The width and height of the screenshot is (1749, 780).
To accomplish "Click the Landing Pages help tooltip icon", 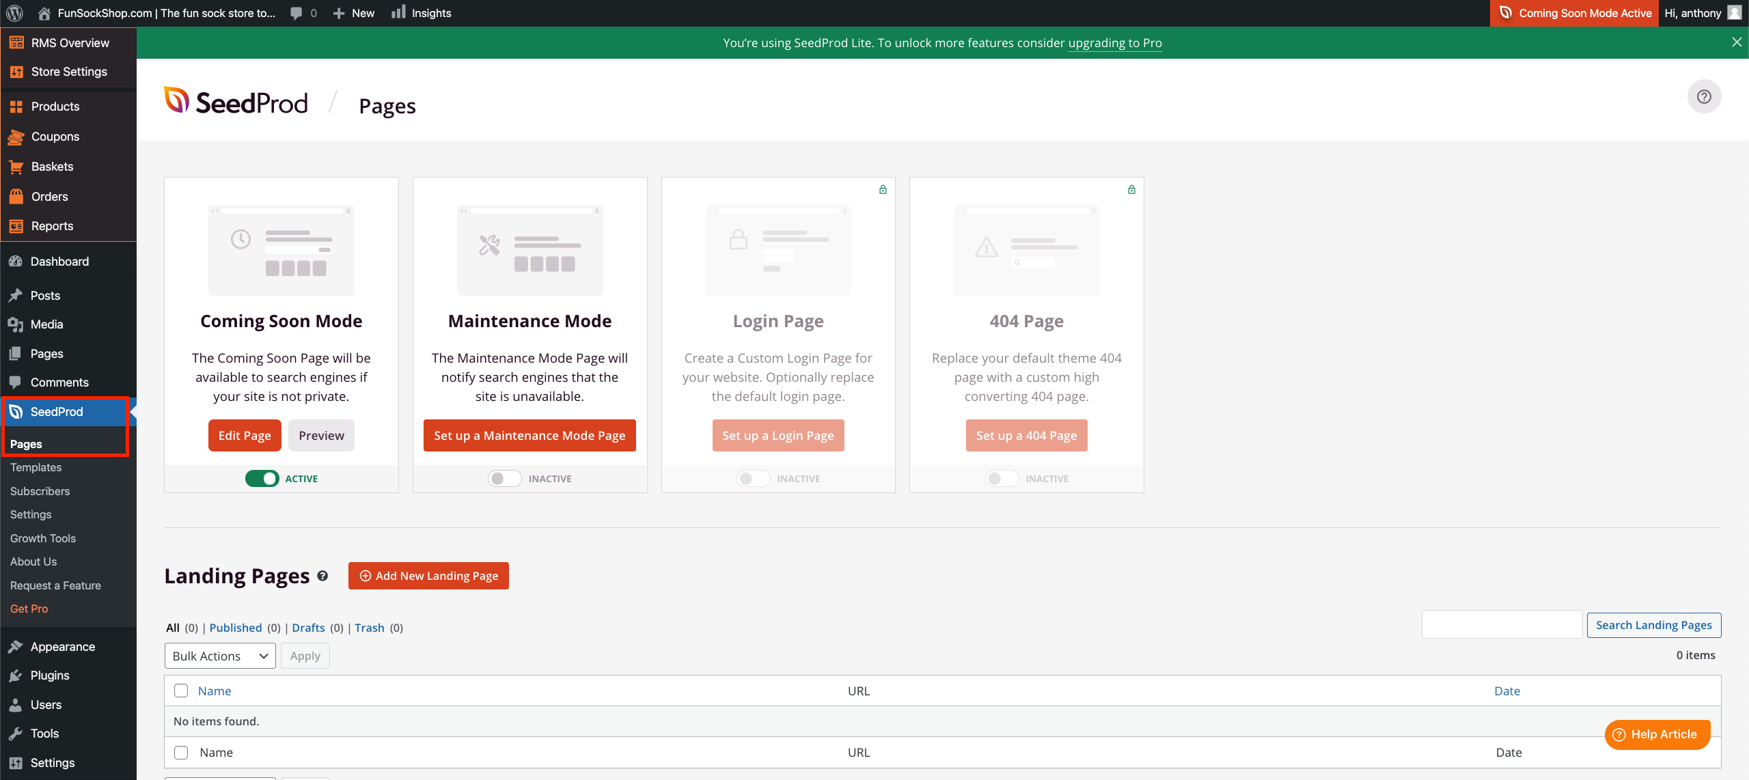I will pos(322,576).
